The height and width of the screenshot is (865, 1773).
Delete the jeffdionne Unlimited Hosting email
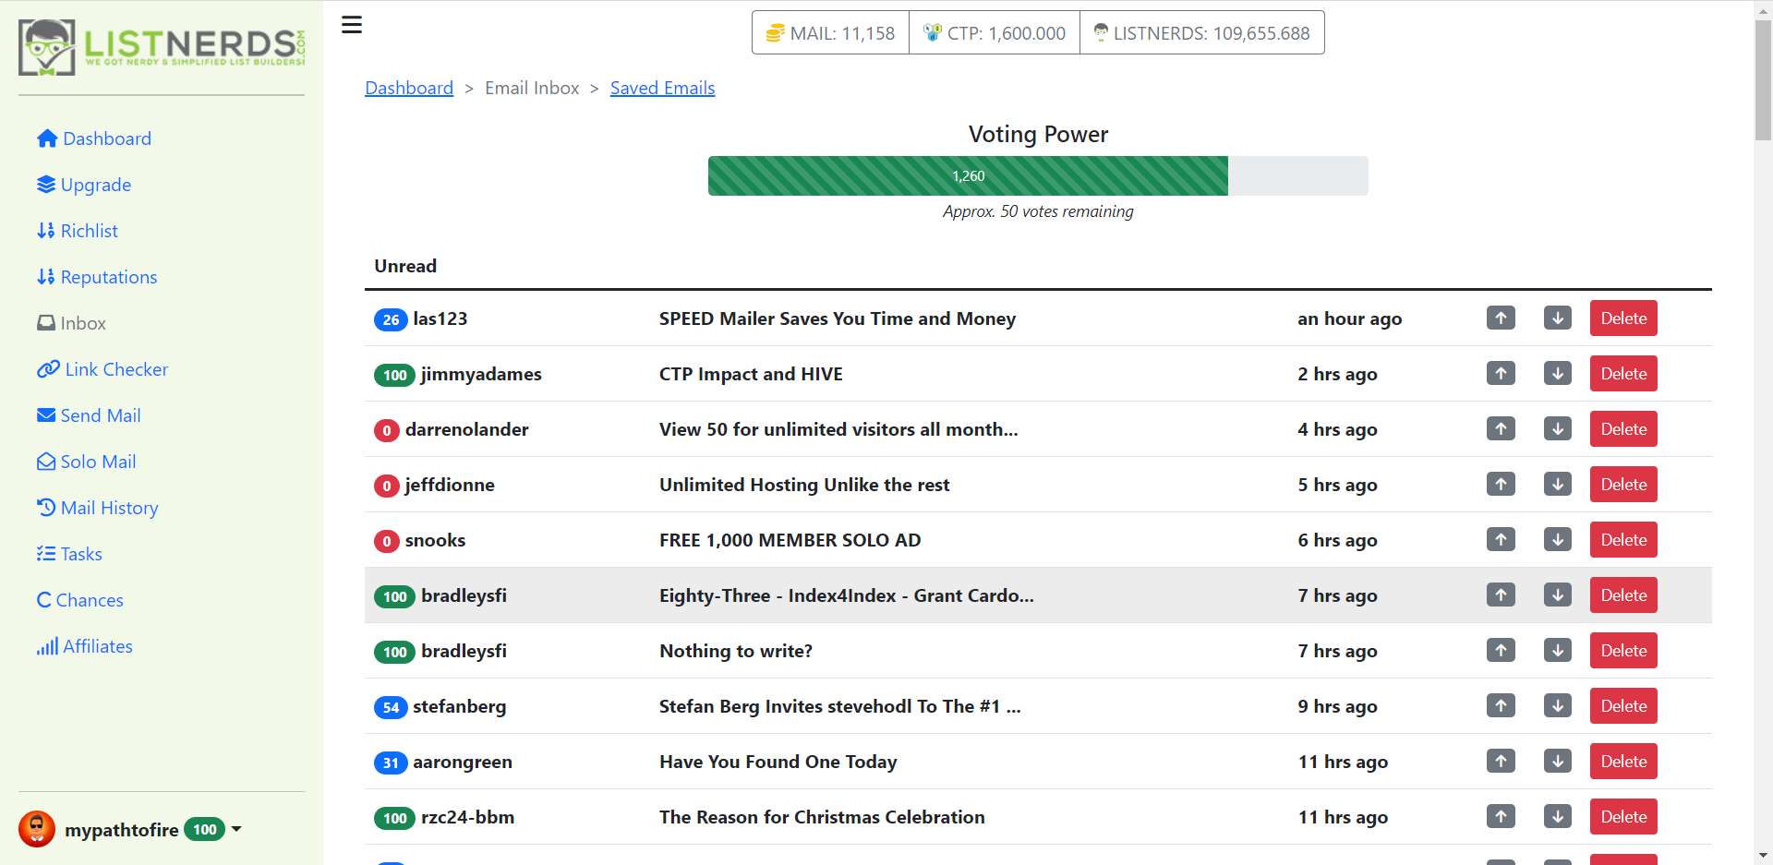pyautogui.click(x=1622, y=484)
